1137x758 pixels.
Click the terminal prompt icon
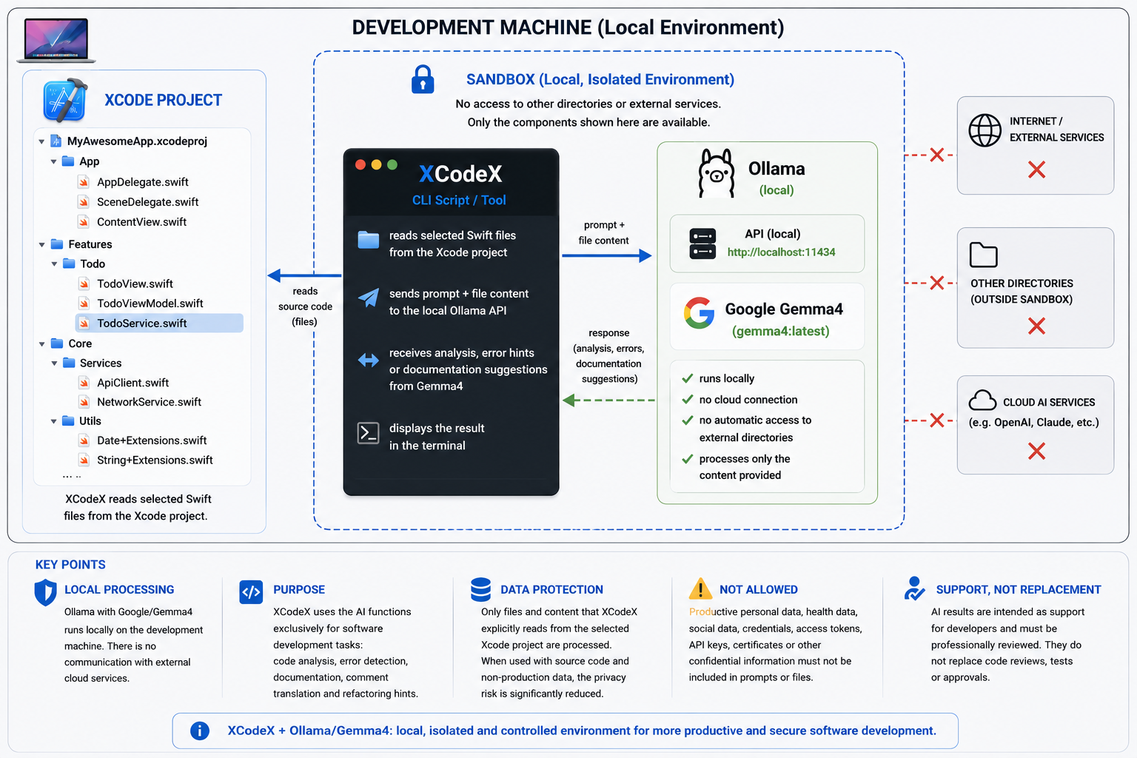tap(368, 433)
